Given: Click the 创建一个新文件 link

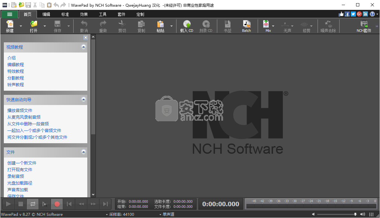Looking at the screenshot, I should point(22,163).
